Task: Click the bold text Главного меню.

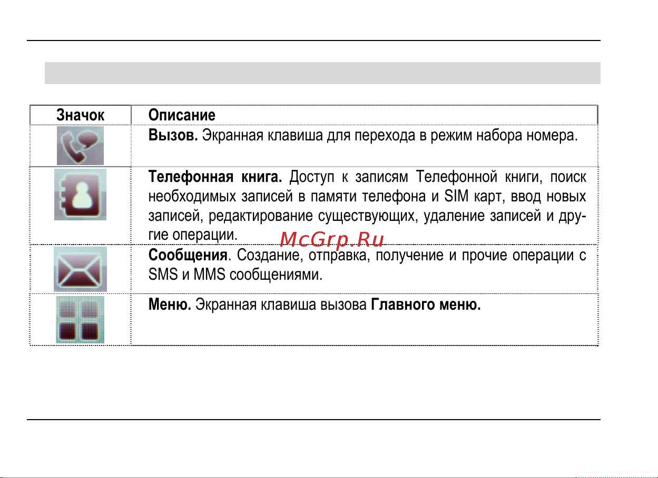Action: pos(426,306)
